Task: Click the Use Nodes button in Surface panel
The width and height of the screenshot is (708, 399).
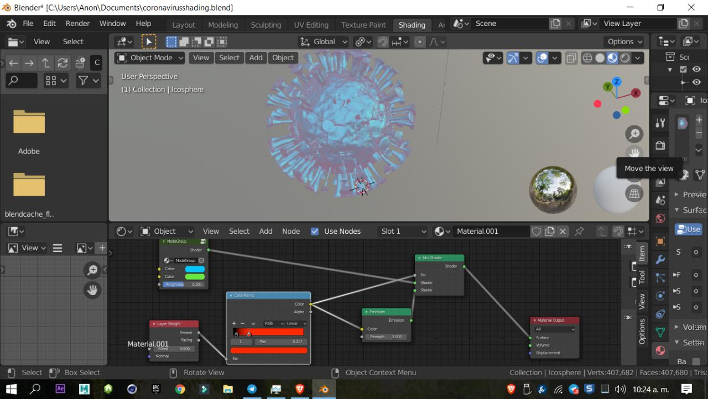Action: pyautogui.click(x=689, y=229)
